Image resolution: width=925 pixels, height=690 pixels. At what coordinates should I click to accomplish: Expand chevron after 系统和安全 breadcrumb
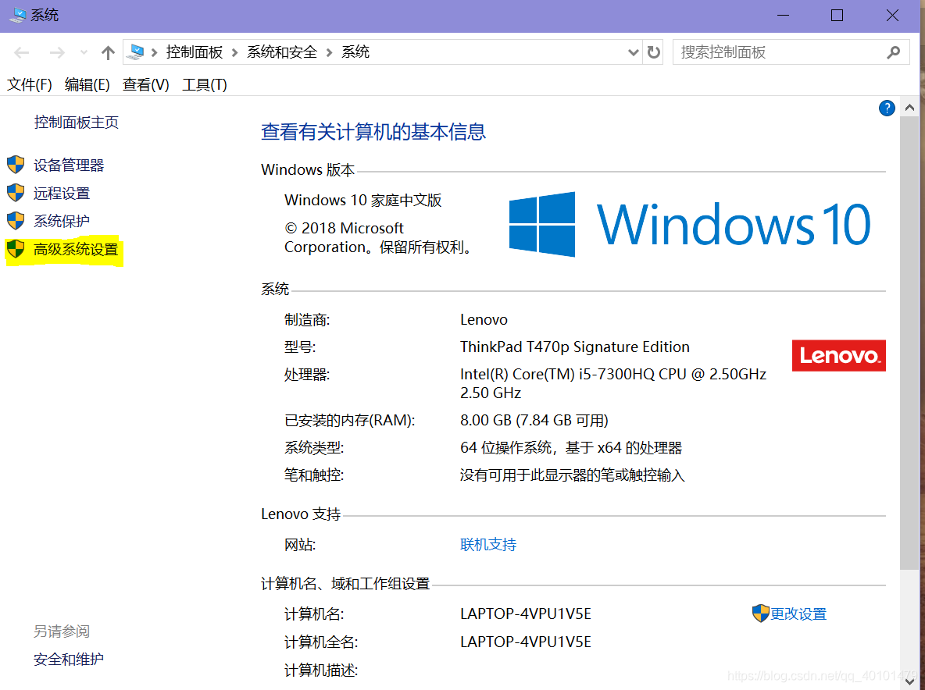tap(329, 52)
